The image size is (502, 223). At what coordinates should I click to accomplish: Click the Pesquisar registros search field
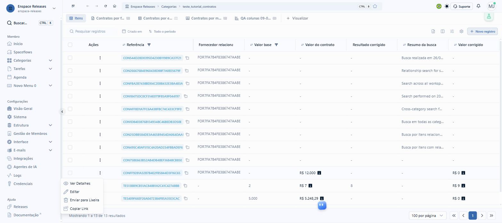coord(93,31)
